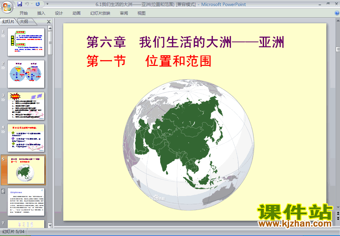Switch to the 大纲 pane tab
Viewport: 340px width, 236px height.
(x=24, y=21)
